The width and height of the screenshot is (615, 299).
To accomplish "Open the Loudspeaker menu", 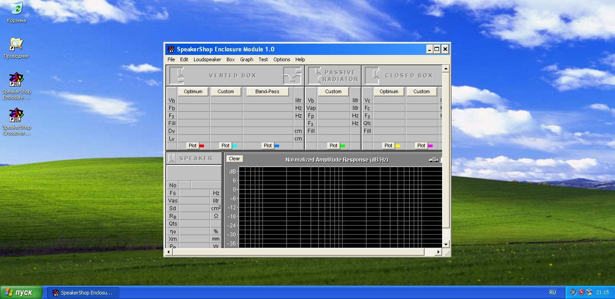I will 207,59.
